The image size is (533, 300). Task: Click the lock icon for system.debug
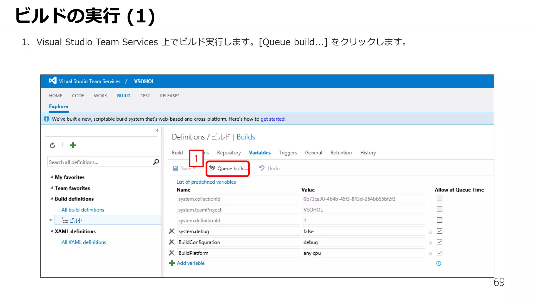[x=430, y=232]
